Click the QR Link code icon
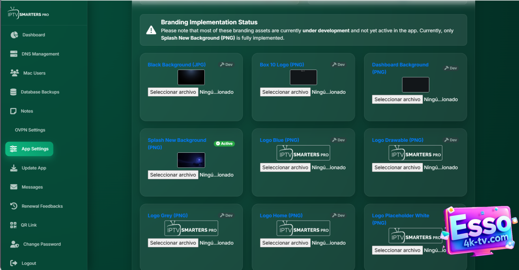Image resolution: width=519 pixels, height=270 pixels. click(13, 225)
